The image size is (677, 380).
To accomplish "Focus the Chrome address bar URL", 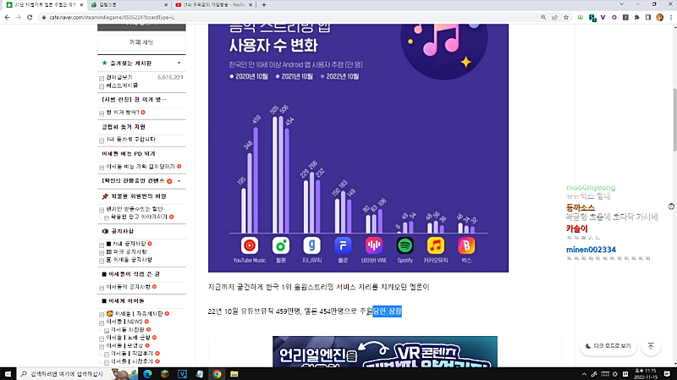I will click(113, 17).
